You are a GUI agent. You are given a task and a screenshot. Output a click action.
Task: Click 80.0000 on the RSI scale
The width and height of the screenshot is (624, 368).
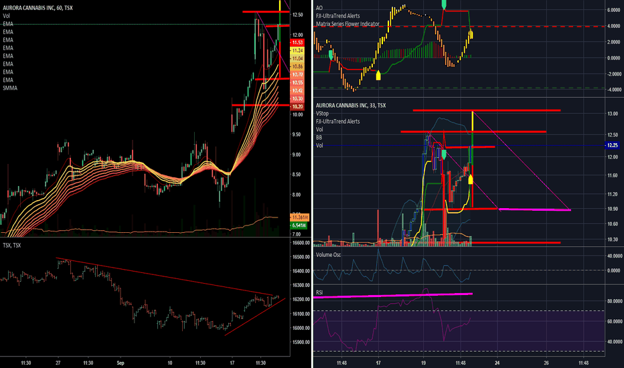pyautogui.click(x=615, y=301)
